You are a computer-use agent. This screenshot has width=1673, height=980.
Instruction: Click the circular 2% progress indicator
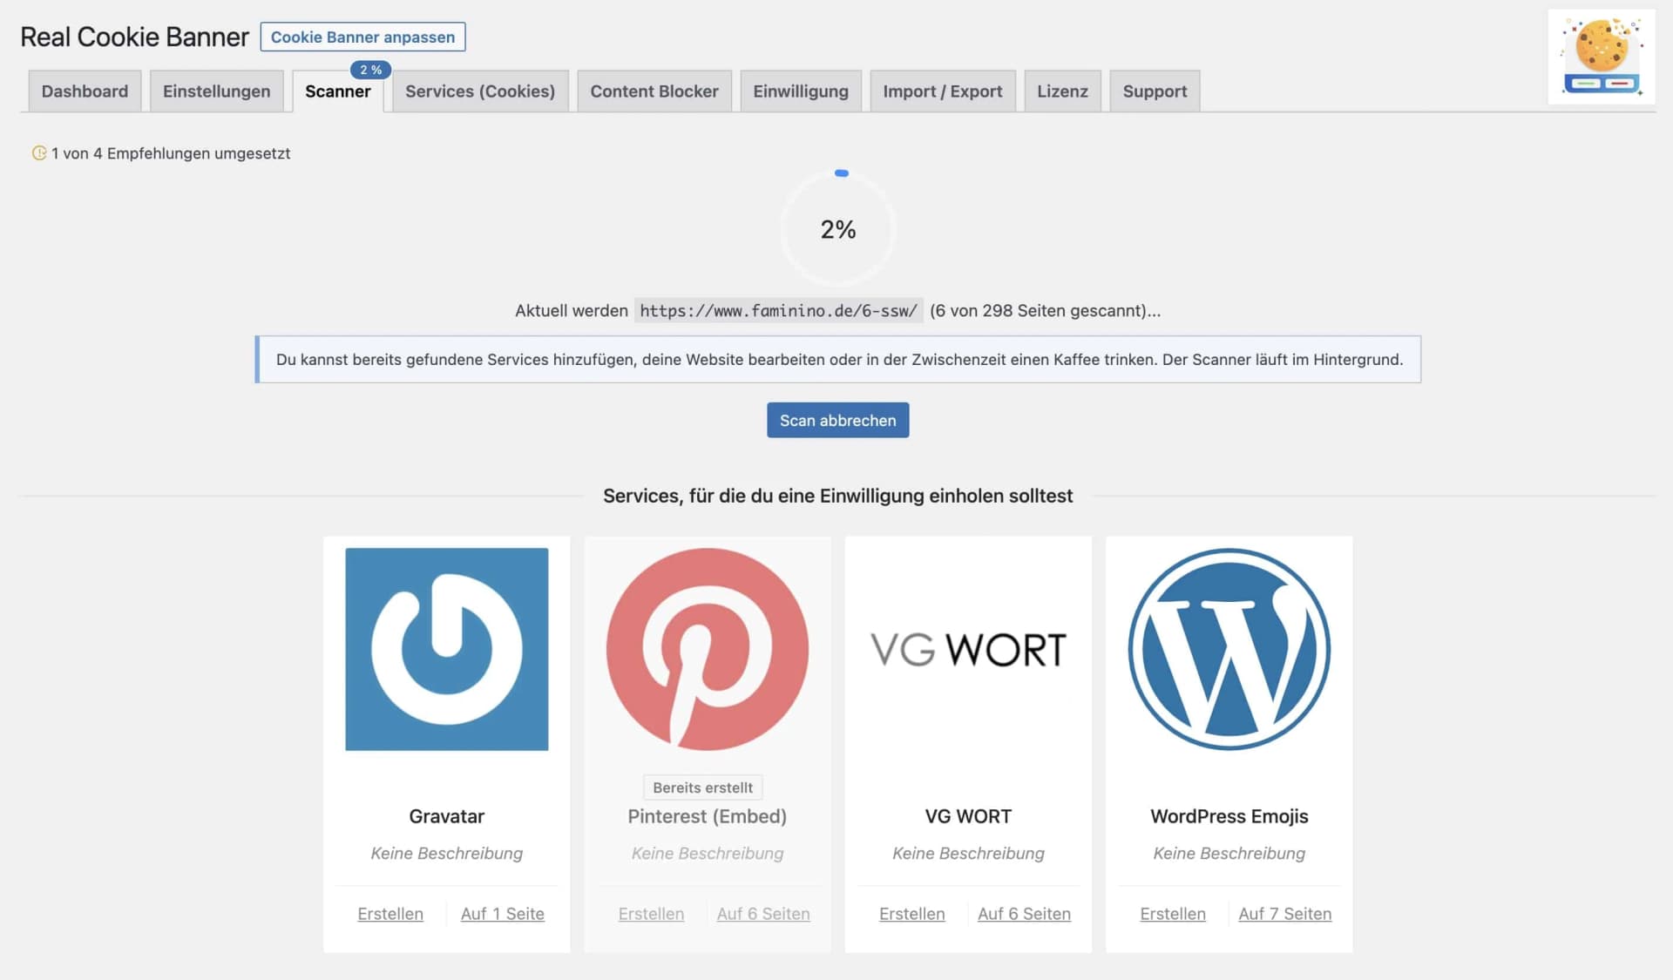pyautogui.click(x=837, y=229)
